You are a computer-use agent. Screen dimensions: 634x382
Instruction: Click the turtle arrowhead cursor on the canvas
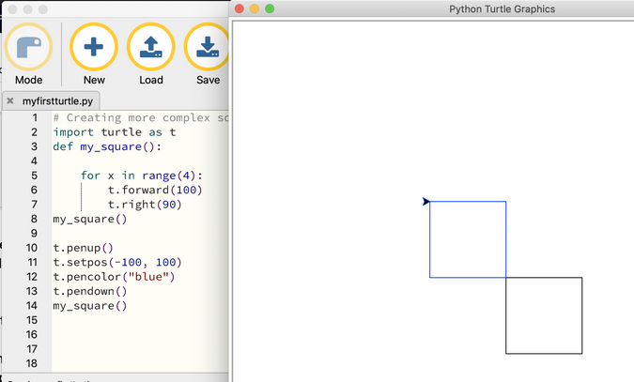pyautogui.click(x=426, y=201)
